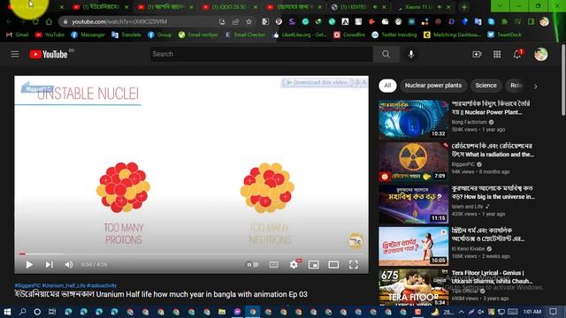Open the YouTube apps grid

coord(497,54)
